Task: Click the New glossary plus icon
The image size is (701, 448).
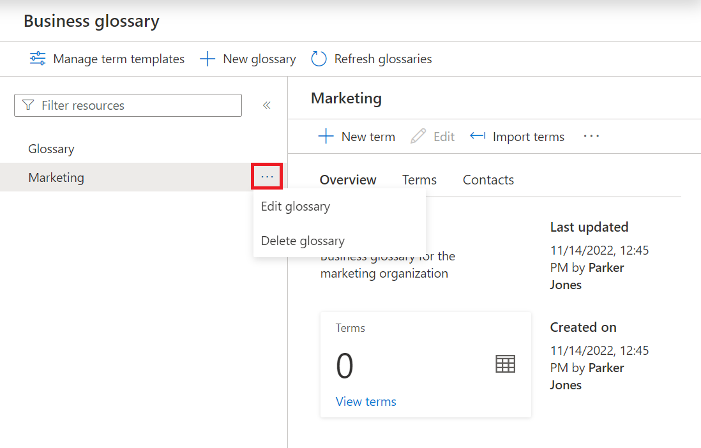Action: tap(207, 59)
